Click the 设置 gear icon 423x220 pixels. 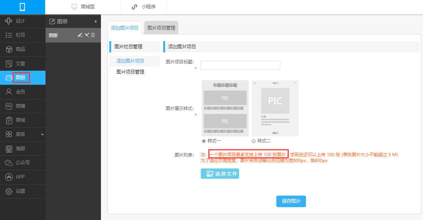tap(9, 191)
